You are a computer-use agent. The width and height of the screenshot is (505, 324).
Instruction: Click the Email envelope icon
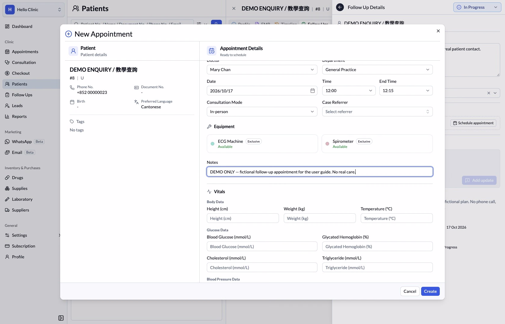pyautogui.click(x=7, y=152)
